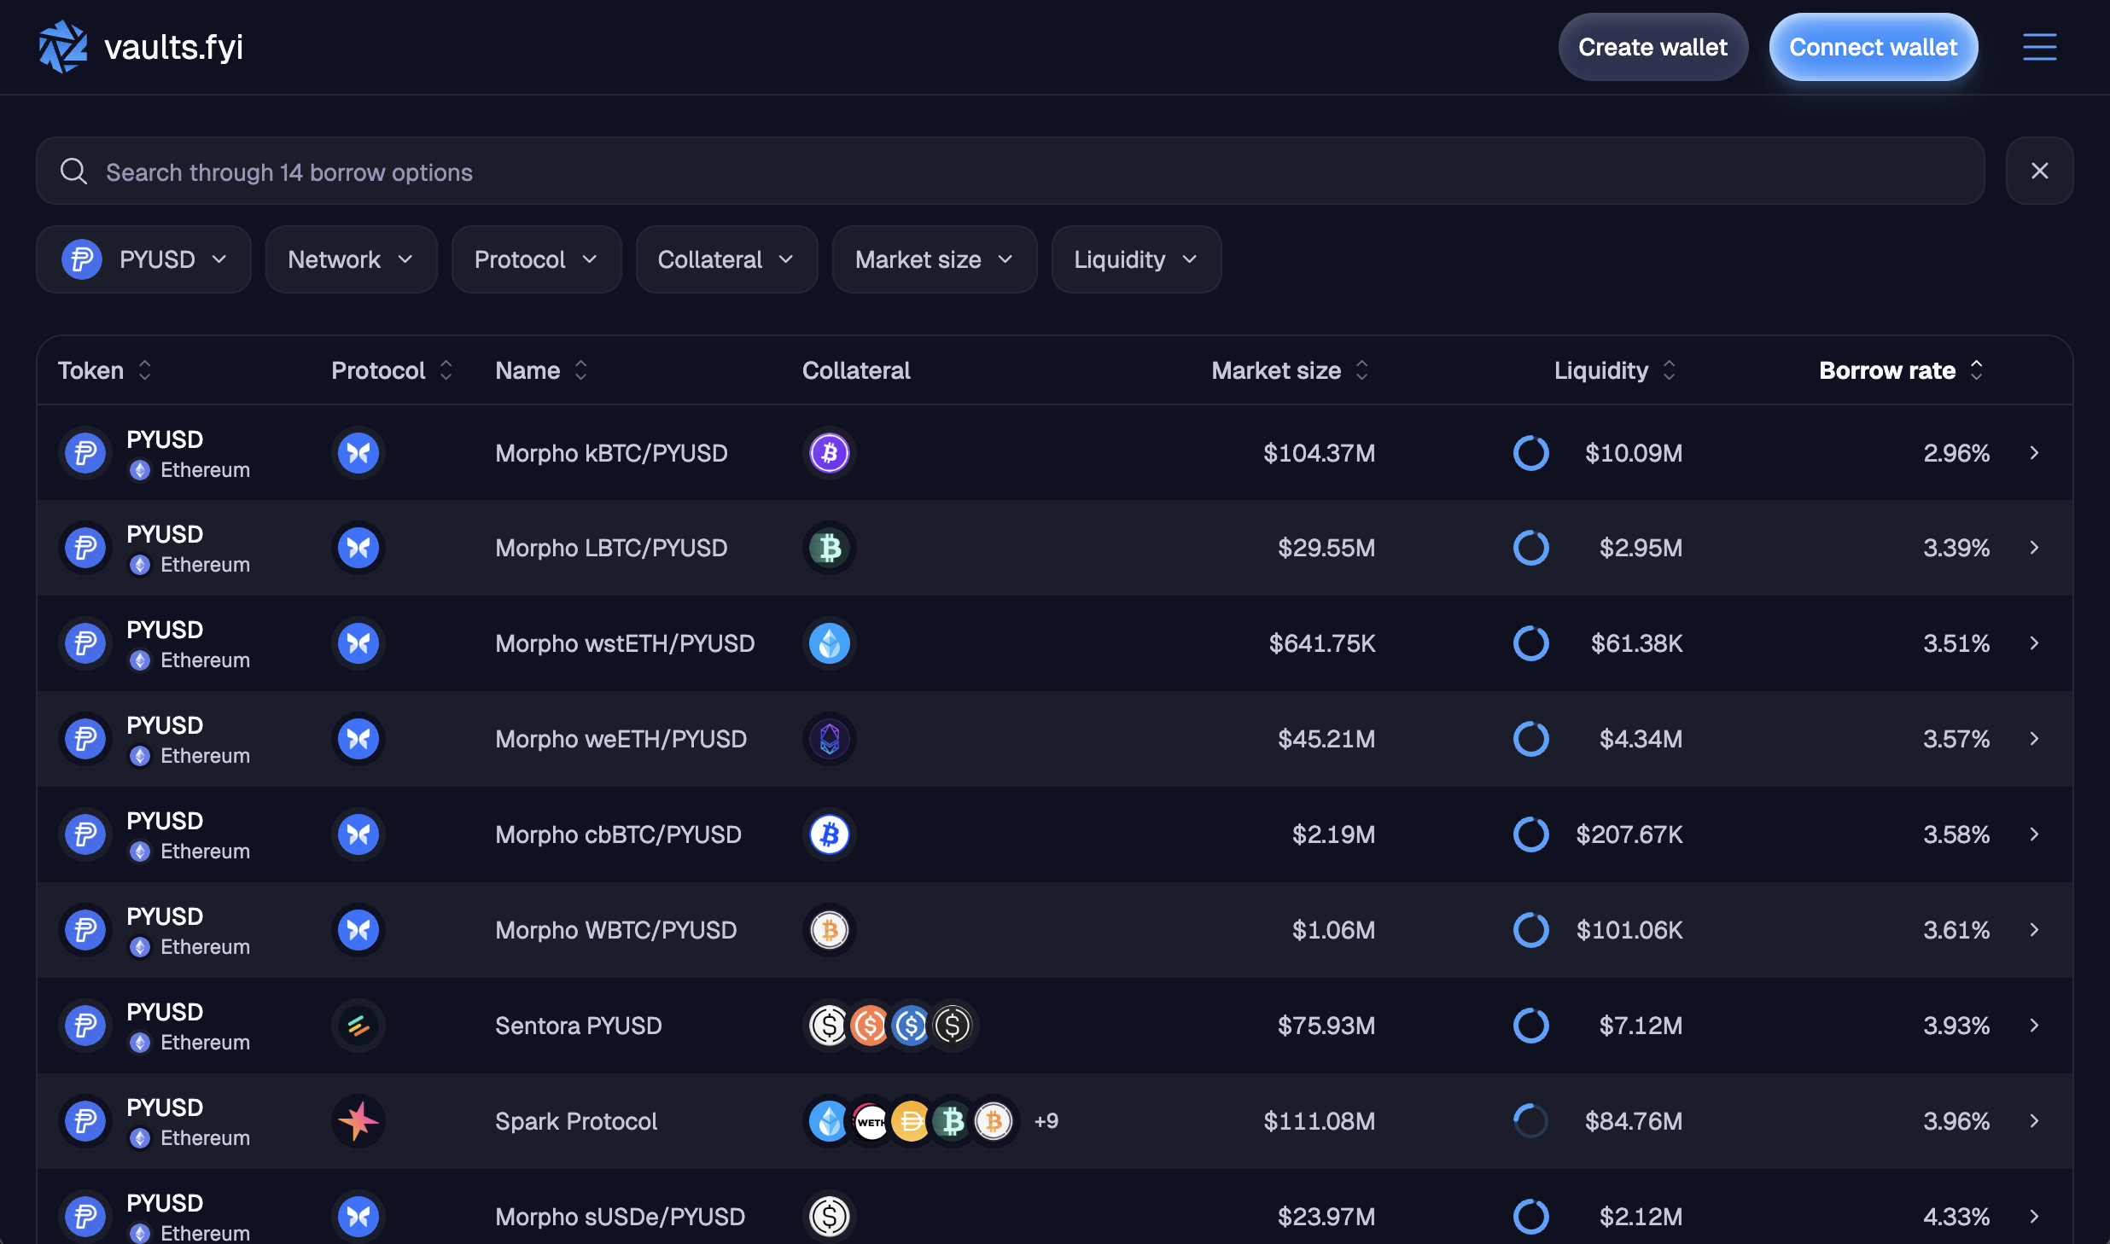Viewport: 2110px width, 1244px height.
Task: Click the 3.57% borrow rate value
Action: (1956, 739)
